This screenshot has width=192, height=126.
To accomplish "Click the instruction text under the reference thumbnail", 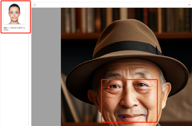I will tap(14, 29).
